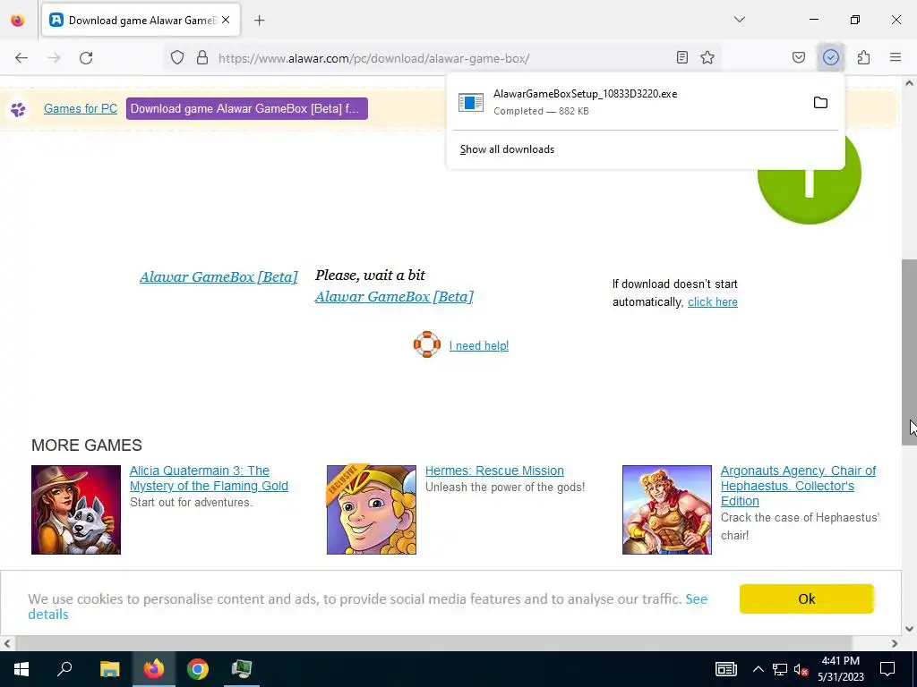Click the vertical scrollbar down arrow
Viewport: 917px width, 687px height.
[909, 629]
